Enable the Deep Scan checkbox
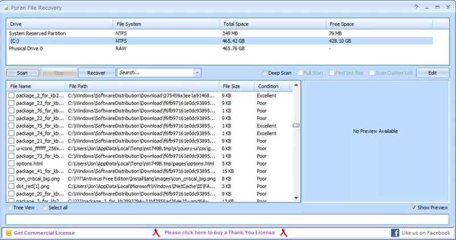The width and height of the screenshot is (456, 240). (264, 73)
